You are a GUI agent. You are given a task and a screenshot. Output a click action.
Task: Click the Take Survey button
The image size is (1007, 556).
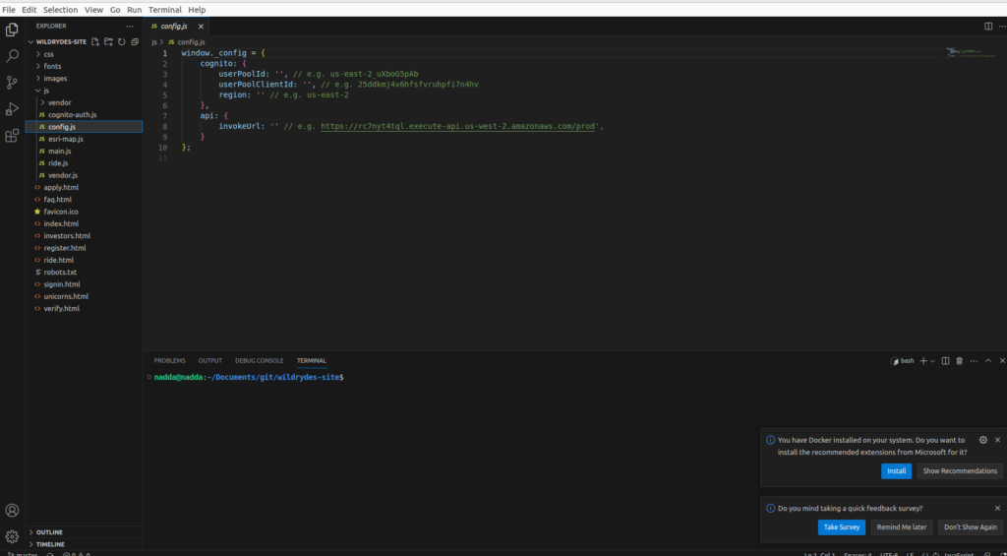[842, 527]
